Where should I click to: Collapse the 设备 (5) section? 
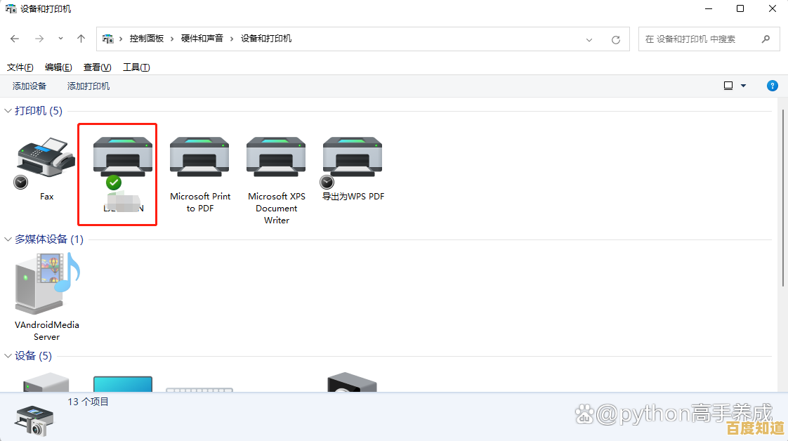[x=7, y=355]
